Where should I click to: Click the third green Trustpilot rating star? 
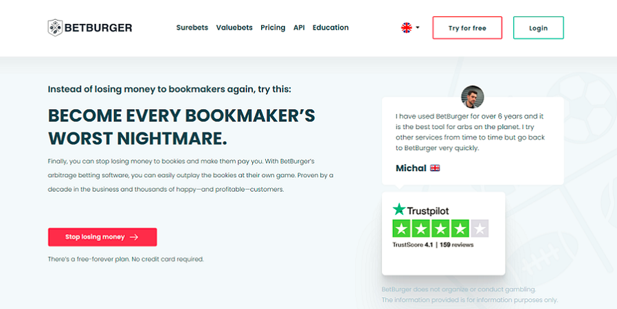(440, 229)
